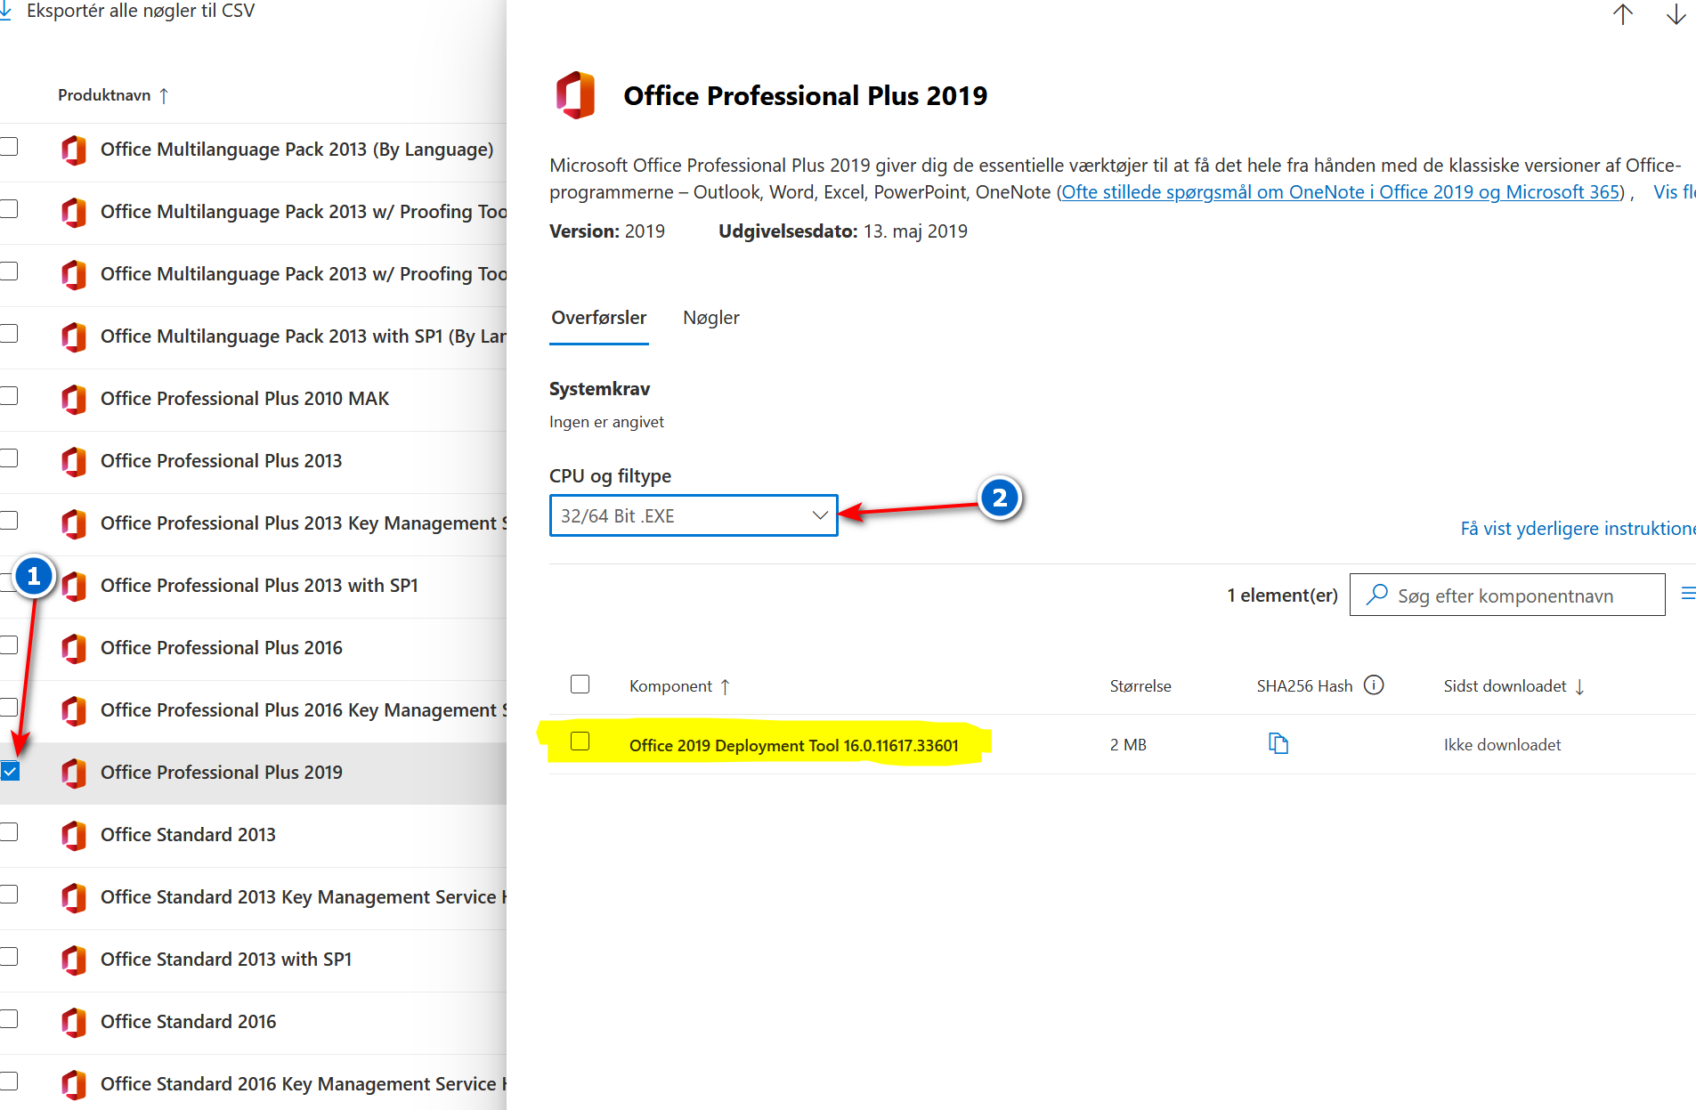The height and width of the screenshot is (1110, 1696).
Task: Sort components with the Komponent arrow
Action: (725, 686)
